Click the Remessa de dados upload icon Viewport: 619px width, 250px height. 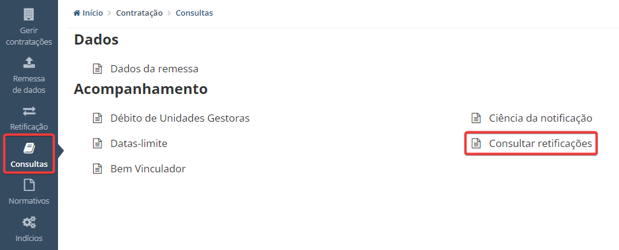pos(29,62)
